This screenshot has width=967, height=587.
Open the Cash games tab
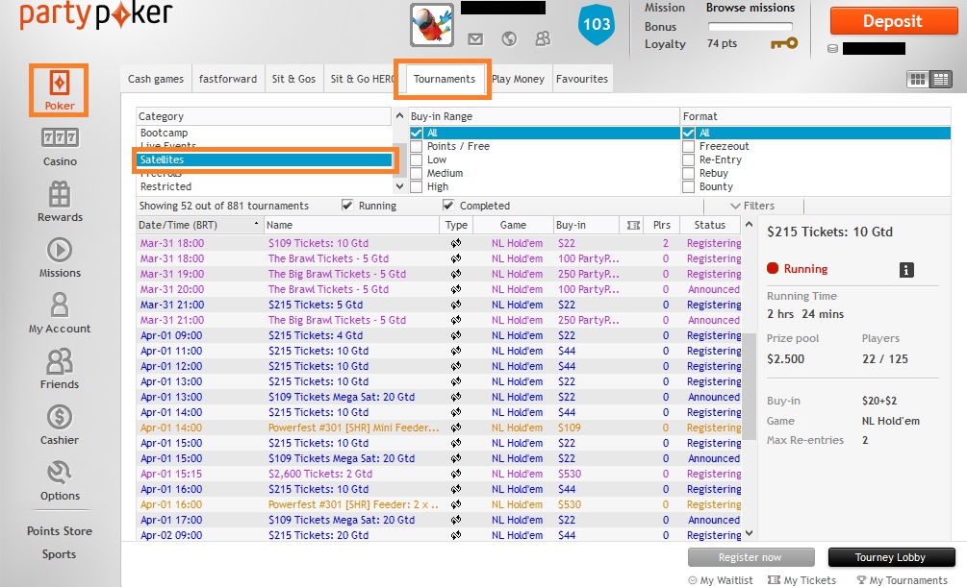click(x=156, y=79)
